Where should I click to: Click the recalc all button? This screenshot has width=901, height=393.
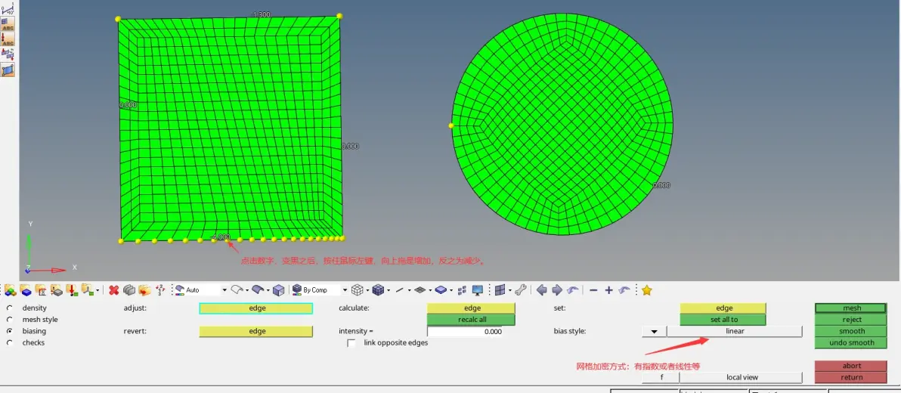click(471, 320)
